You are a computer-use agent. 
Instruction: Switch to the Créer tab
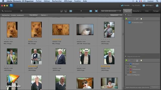147,11
